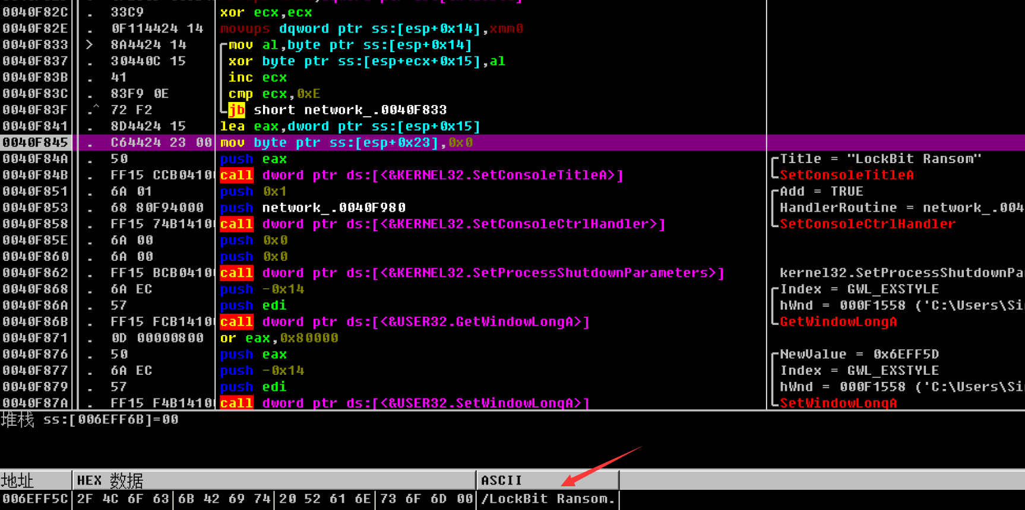
Task: Click the "xor byte ptr ss:[esp+ecx+0x15],al" instruction
Action: pos(367,61)
